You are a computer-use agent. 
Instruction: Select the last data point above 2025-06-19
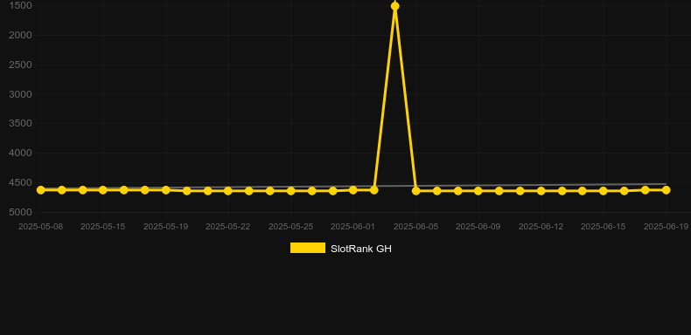pos(666,190)
